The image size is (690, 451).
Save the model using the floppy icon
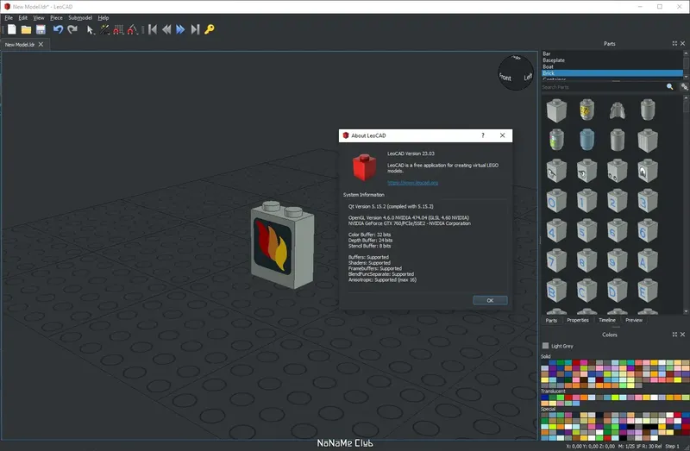tap(41, 29)
